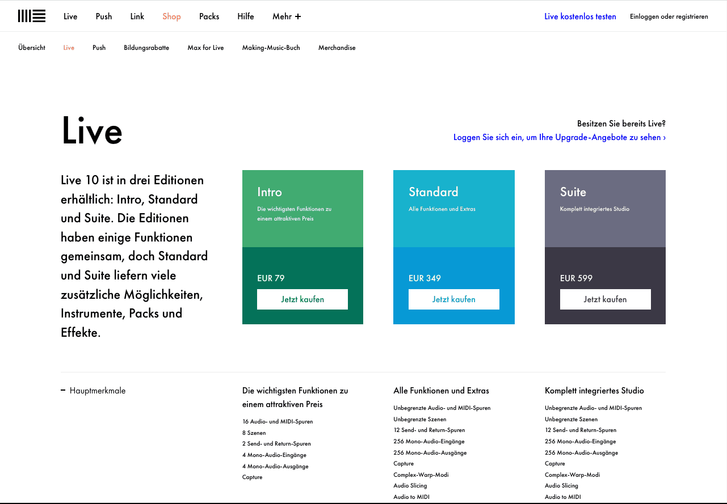Select Push in the shop sub-navigation

coord(99,48)
